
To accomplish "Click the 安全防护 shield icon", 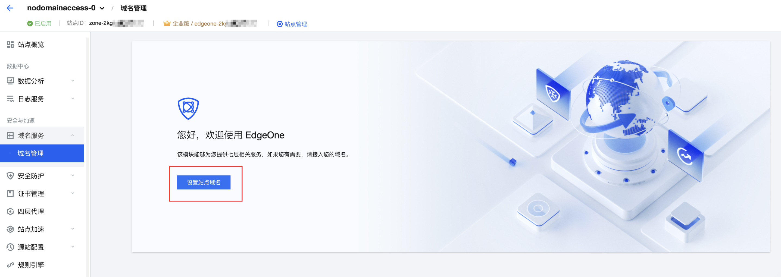I will tap(10, 176).
